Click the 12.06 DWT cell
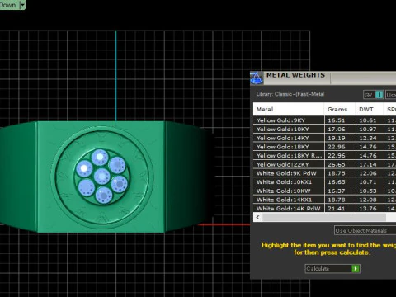 coord(370,173)
